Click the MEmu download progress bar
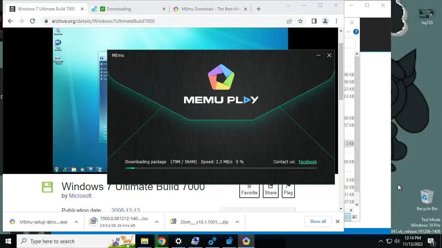Screen dimensions: 442x248 (221, 168)
